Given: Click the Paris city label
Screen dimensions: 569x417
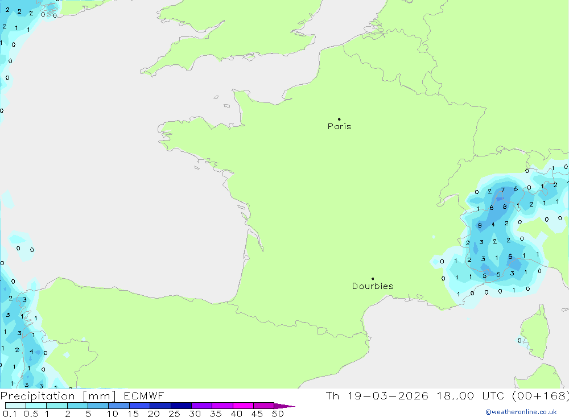Looking at the screenshot, I should (339, 126).
